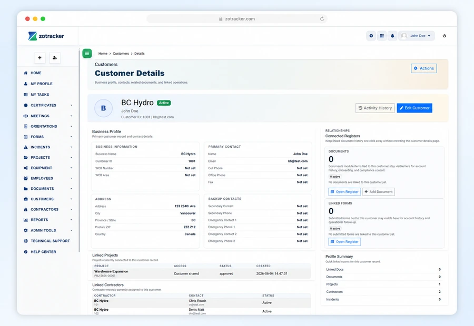Click the plus add button in sidebar
The height and width of the screenshot is (326, 474).
pos(39,58)
